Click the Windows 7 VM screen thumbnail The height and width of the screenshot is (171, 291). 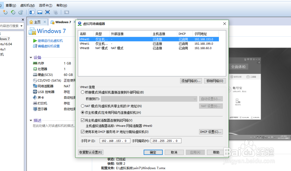click(260, 94)
